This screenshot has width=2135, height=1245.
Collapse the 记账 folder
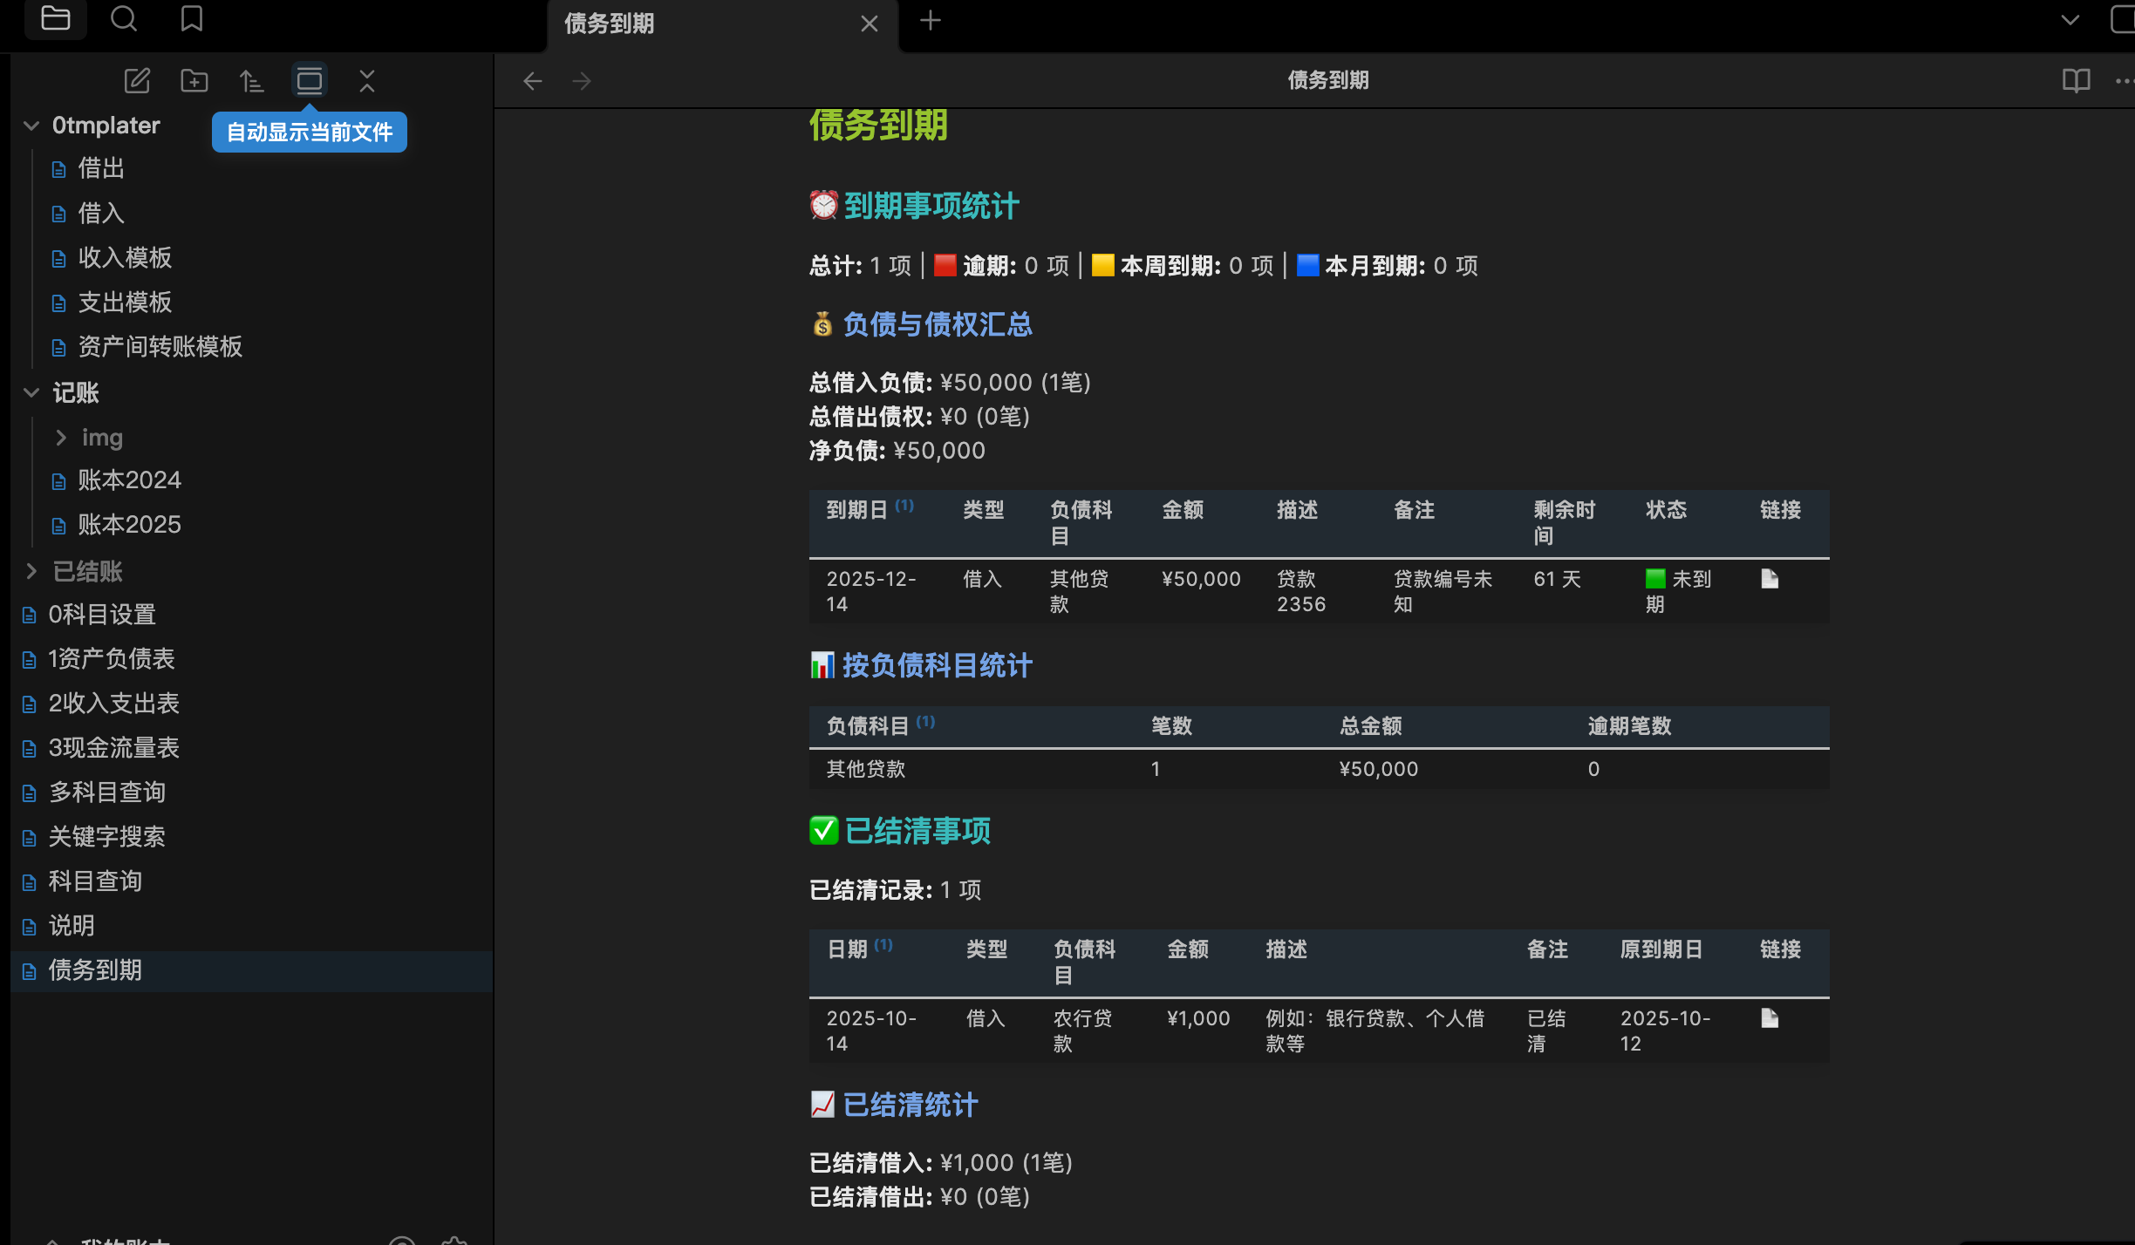31,393
